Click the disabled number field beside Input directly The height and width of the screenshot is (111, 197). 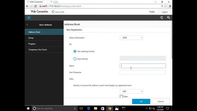coord(143,58)
